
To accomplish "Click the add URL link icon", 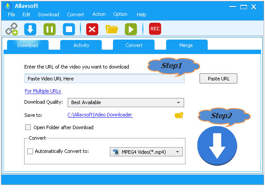I will click(11, 29).
